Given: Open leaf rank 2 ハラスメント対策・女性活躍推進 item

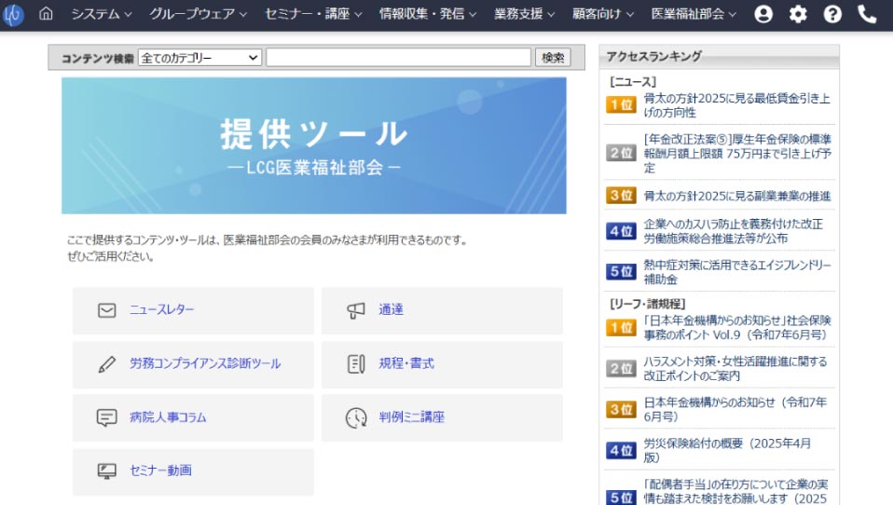Looking at the screenshot, I should pyautogui.click(x=735, y=369).
